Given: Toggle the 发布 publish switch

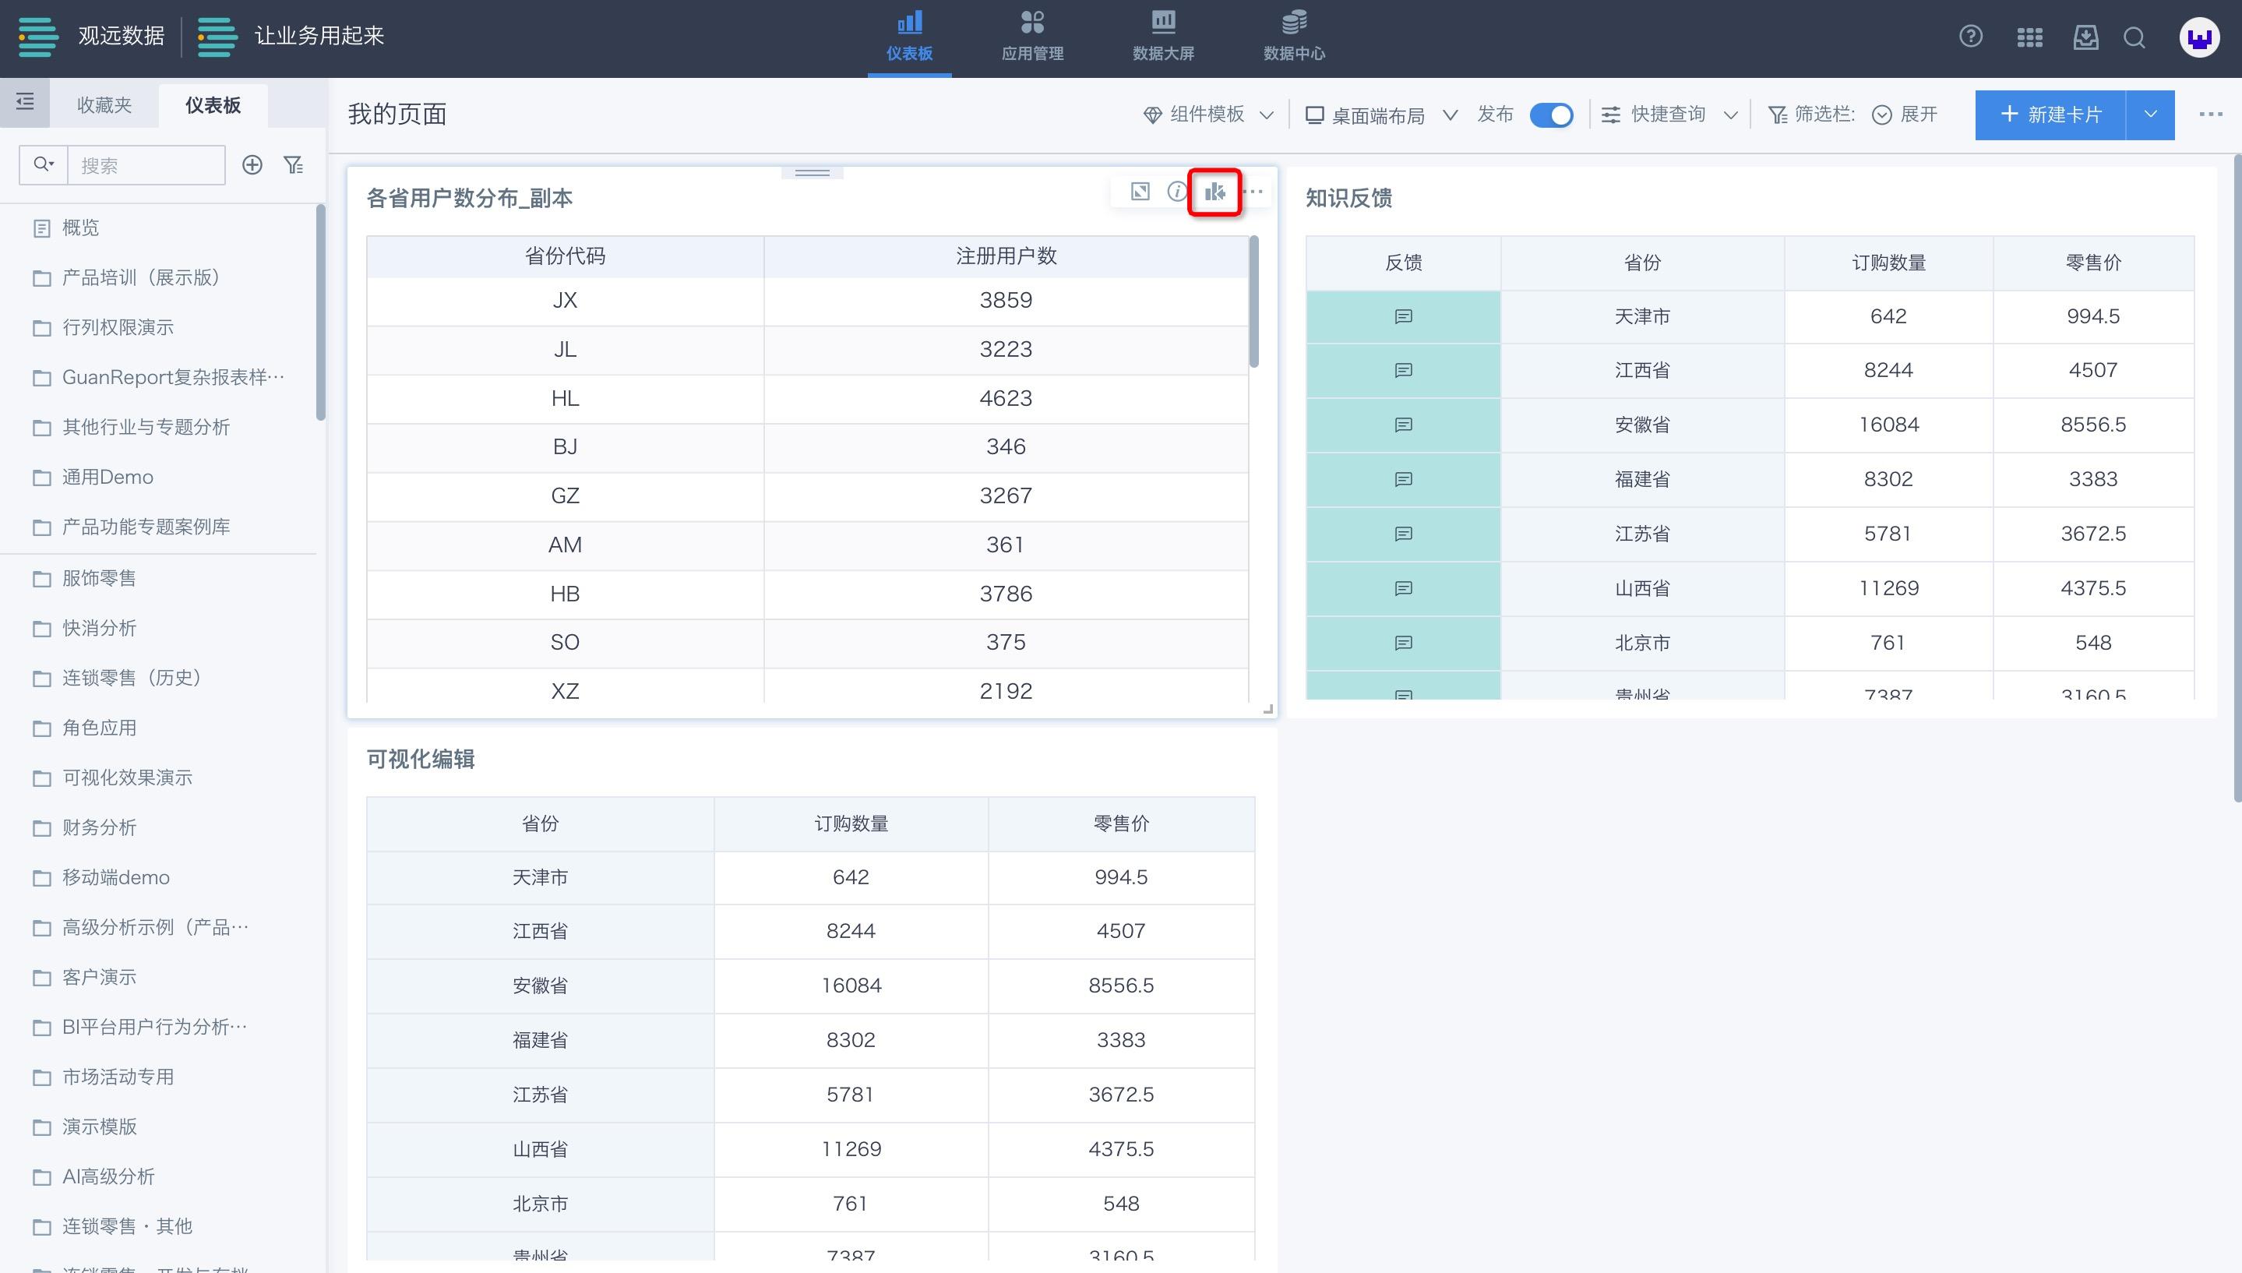Looking at the screenshot, I should click(x=1552, y=115).
